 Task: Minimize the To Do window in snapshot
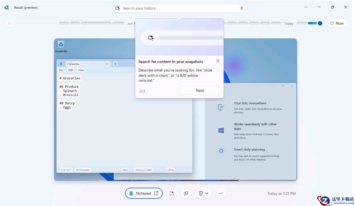(274, 86)
